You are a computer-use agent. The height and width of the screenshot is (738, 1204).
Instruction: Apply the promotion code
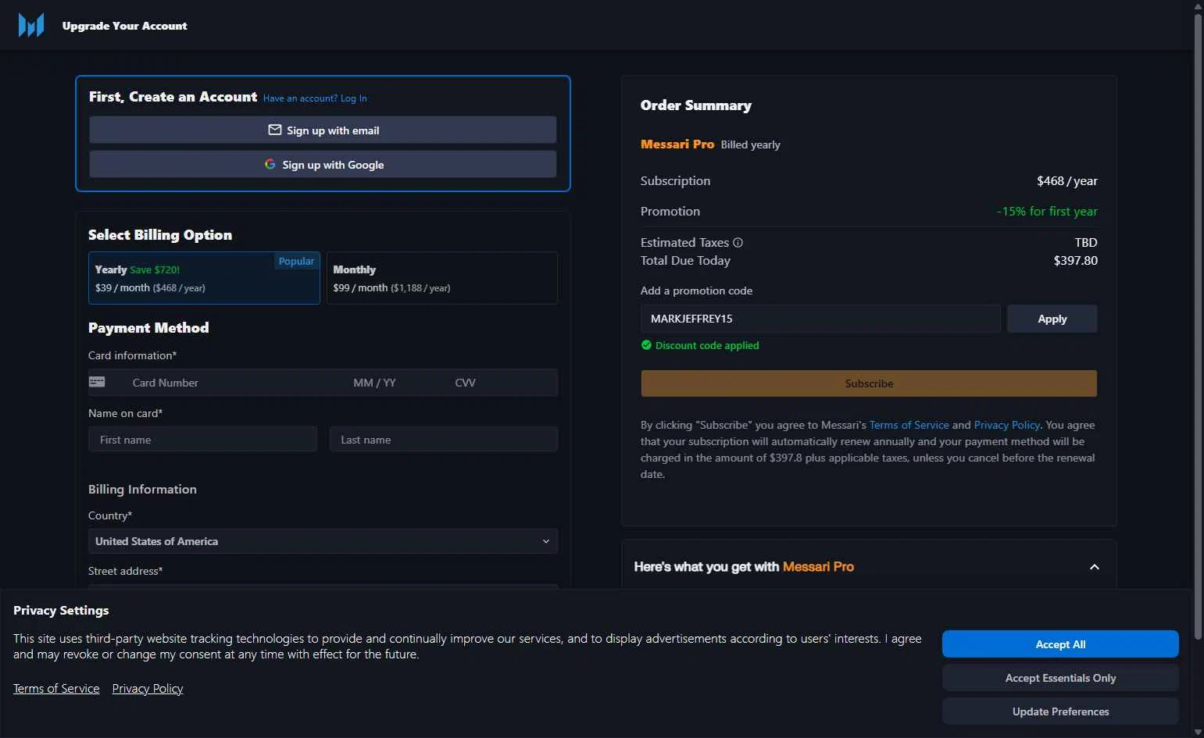tap(1052, 319)
